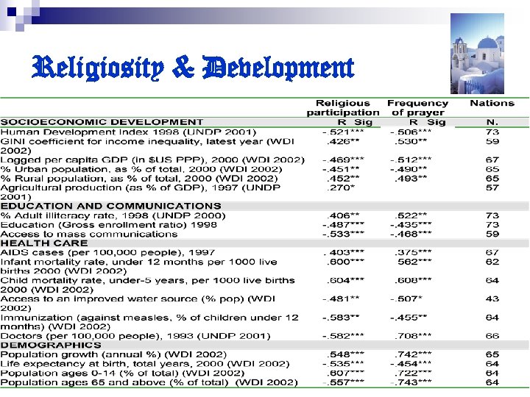Click the 'Religiosity & Development' slide title
This screenshot has width=530, height=397.
[193, 68]
